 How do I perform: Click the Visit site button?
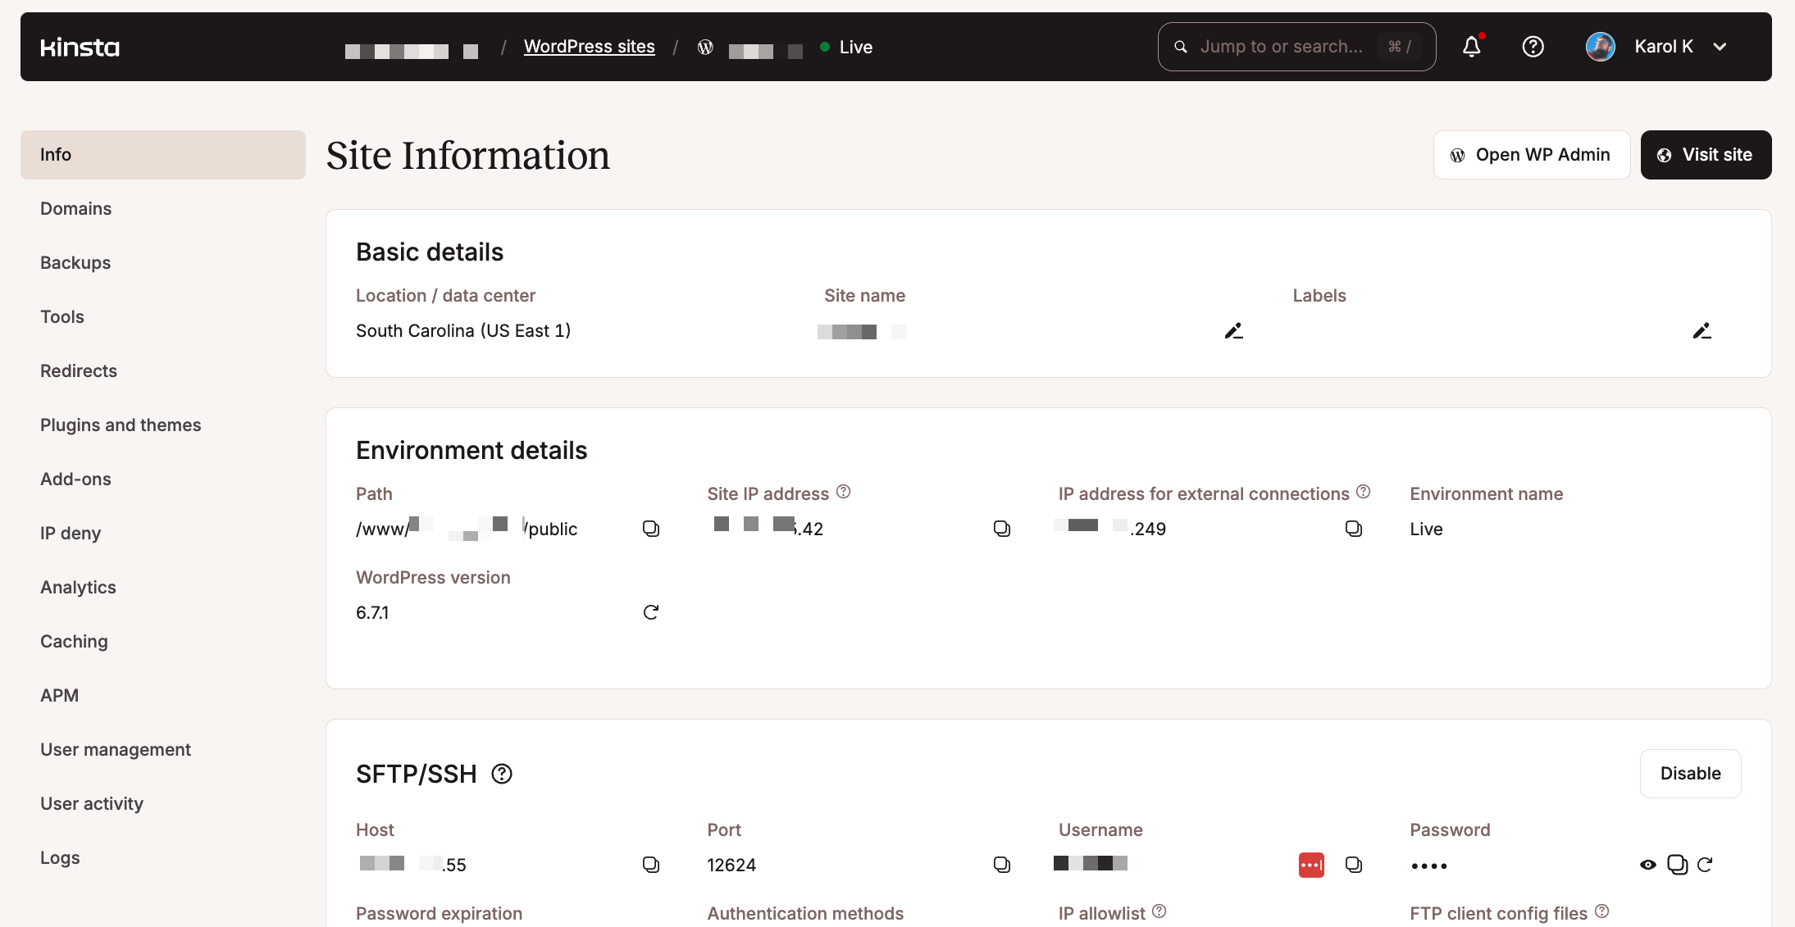1706,155
